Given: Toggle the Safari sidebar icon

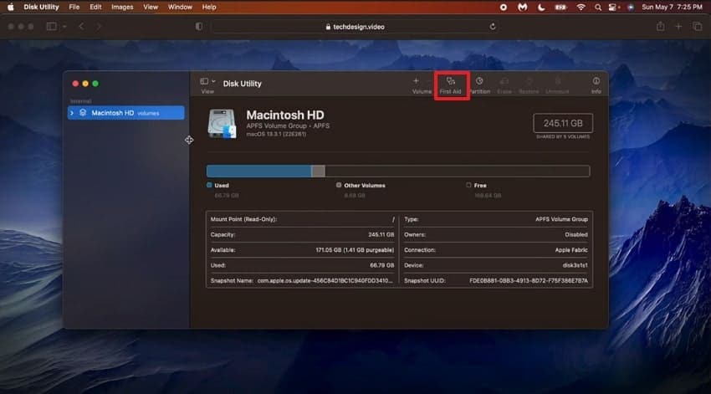Looking at the screenshot, I should (x=52, y=26).
